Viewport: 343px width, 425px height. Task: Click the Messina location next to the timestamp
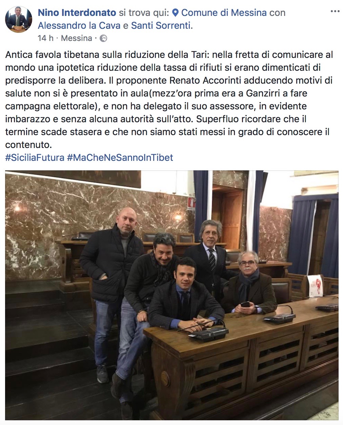(x=77, y=38)
